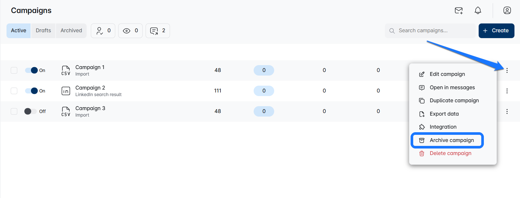Click the blue 0 badge for Campaign 1
The image size is (520, 198).
264,70
